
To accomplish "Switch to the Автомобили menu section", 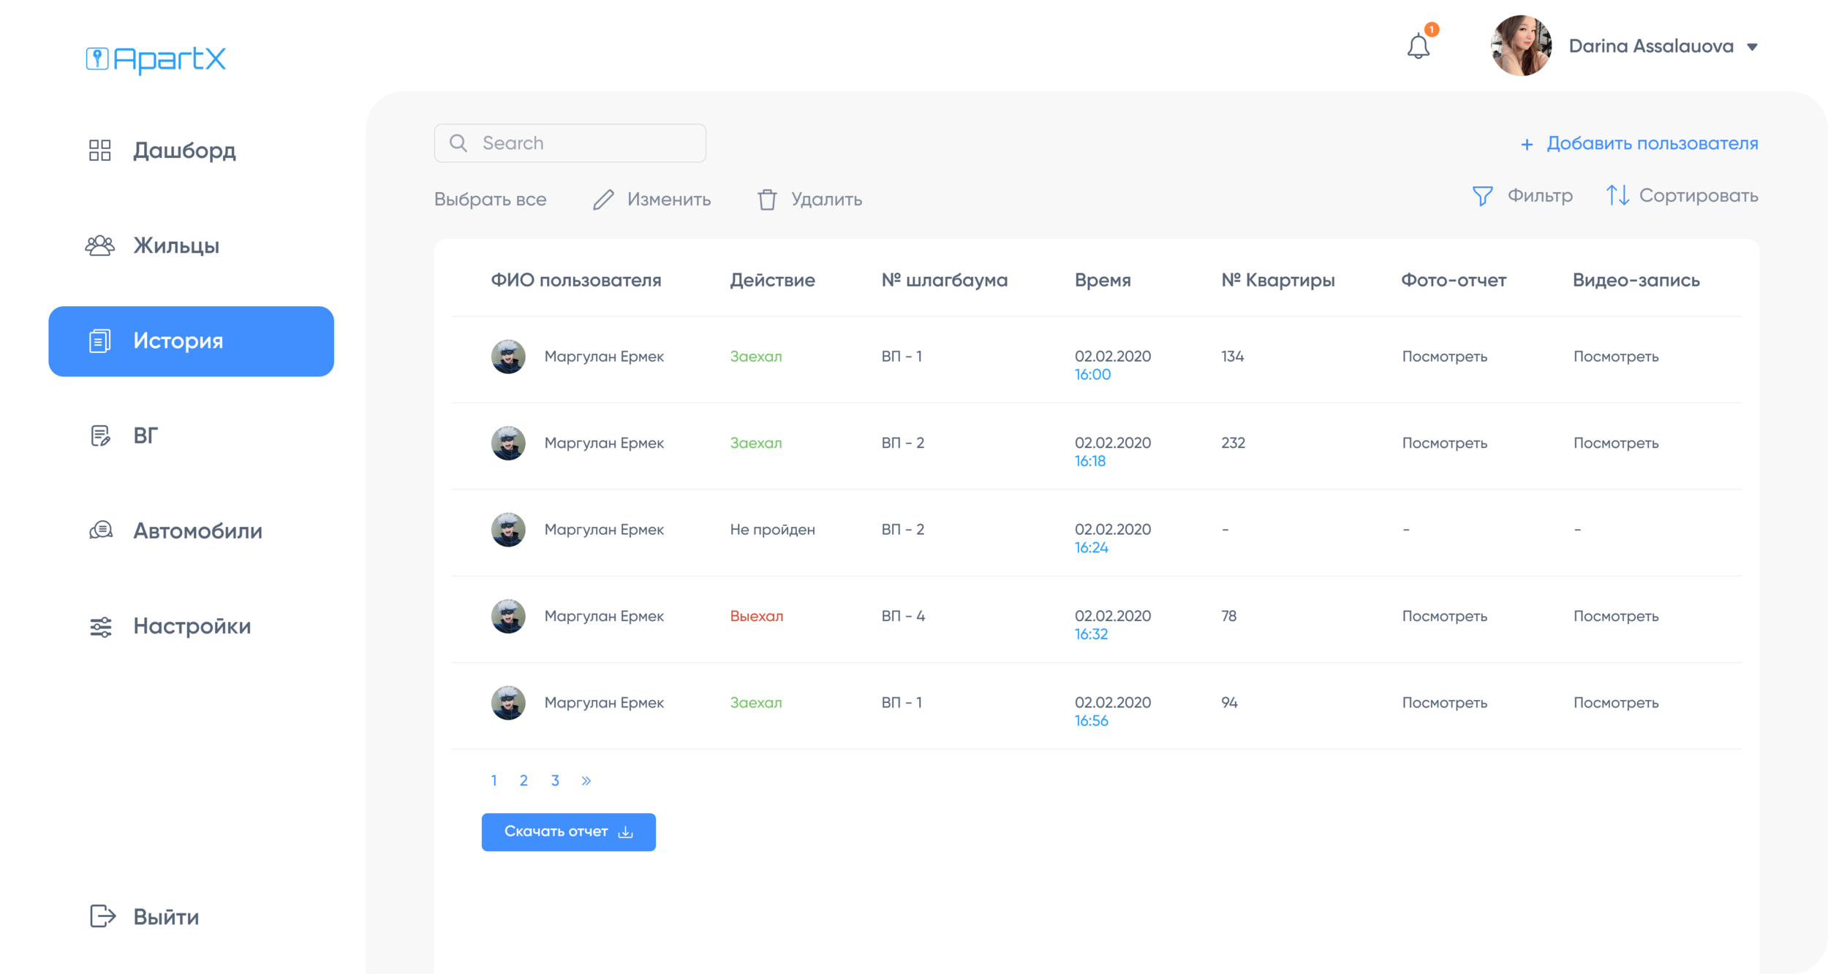I will 197,530.
